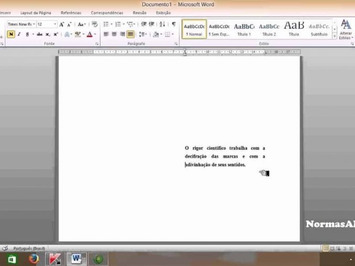
Task: Click the bullet list icon
Action: point(106,24)
